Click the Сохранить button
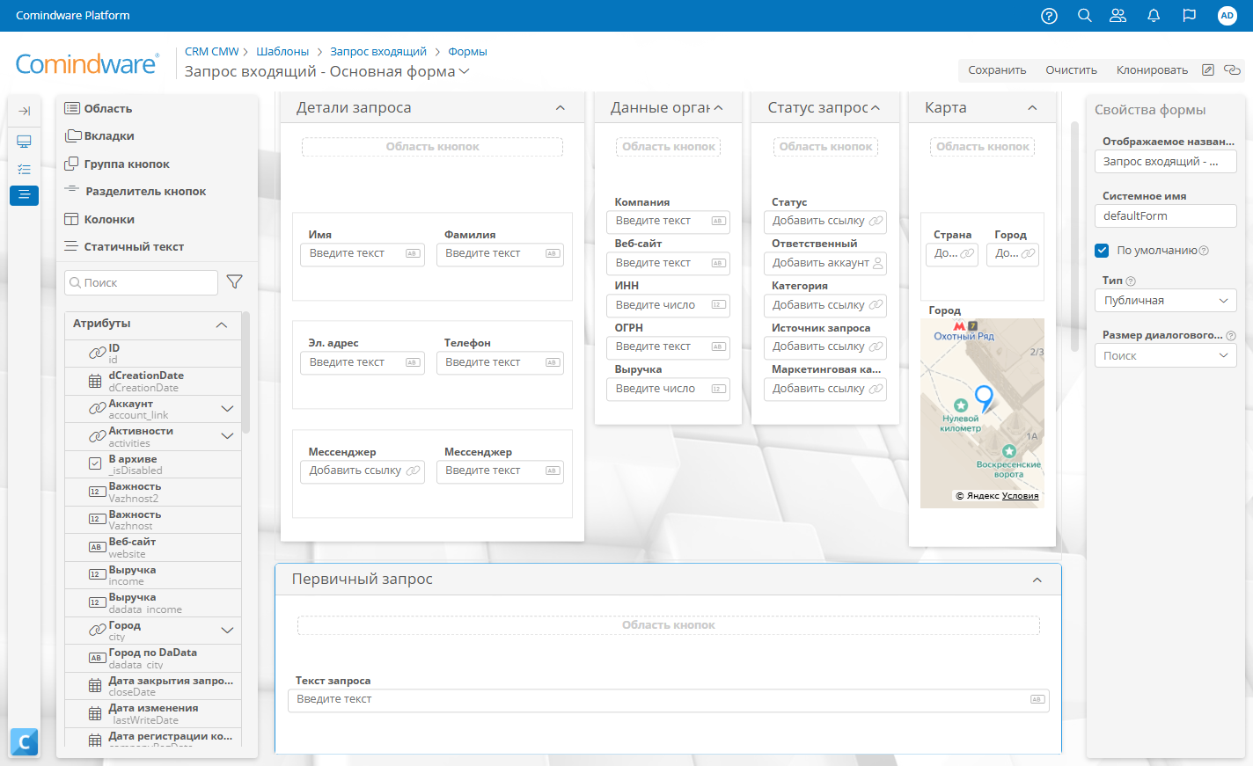Screen dimensions: 1253x766 click(997, 70)
